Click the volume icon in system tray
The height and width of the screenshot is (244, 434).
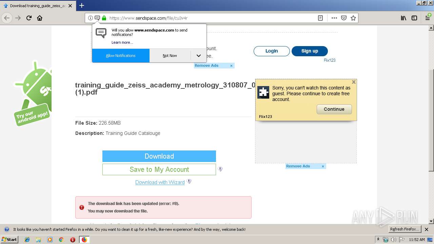click(393, 240)
